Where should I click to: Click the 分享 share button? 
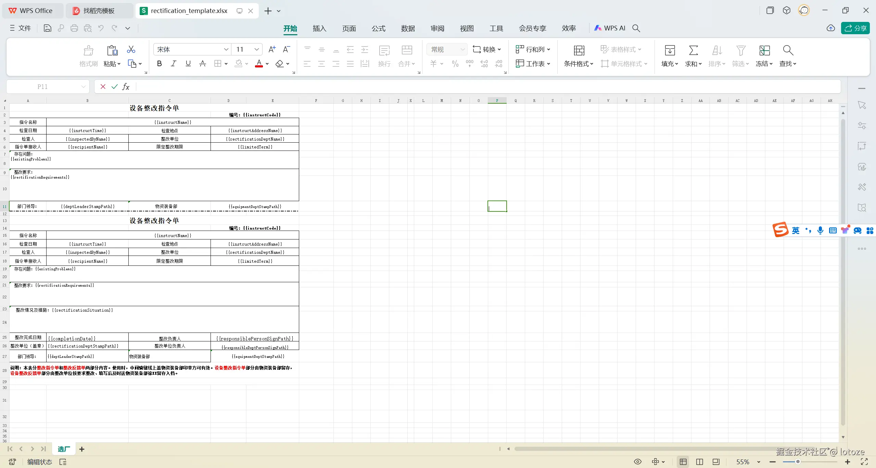tap(855, 28)
